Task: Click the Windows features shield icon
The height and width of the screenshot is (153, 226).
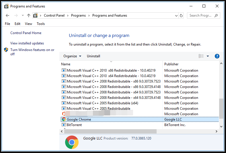Action: tap(6, 50)
